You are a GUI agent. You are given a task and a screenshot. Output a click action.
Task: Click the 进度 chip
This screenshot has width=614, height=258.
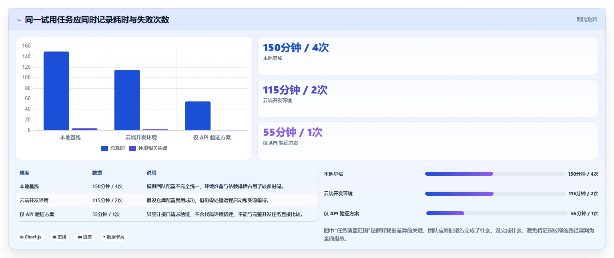coord(84,237)
